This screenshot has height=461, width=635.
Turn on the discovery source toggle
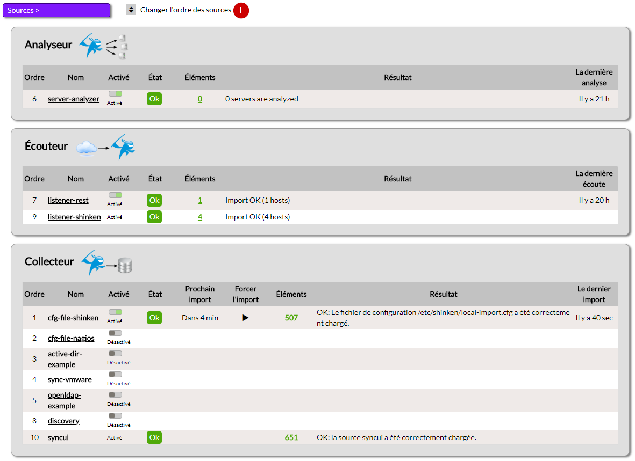click(115, 416)
